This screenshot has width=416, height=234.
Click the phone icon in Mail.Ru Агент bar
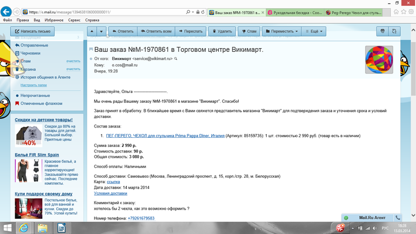tap(398, 218)
